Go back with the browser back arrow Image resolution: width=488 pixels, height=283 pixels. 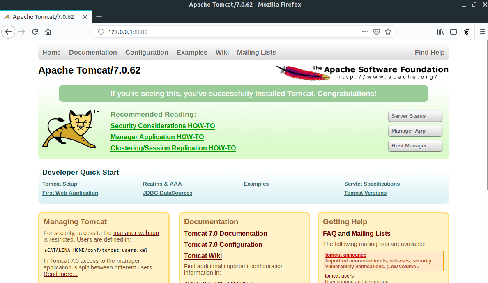pyautogui.click(x=8, y=32)
